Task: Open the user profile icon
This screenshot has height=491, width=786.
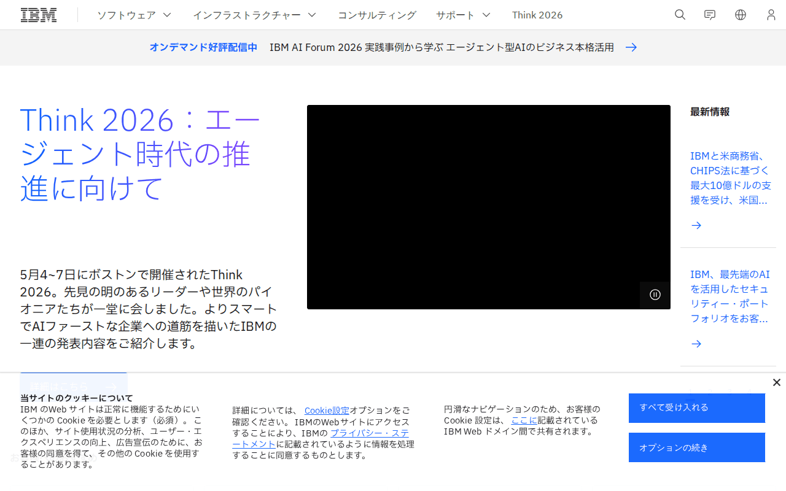Action: point(771,15)
